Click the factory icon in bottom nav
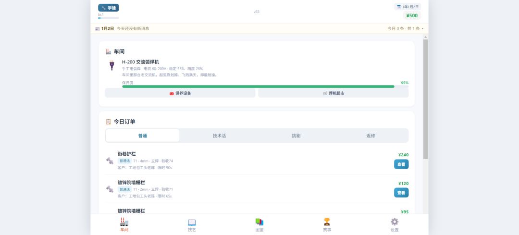519x235 pixels. pos(124,222)
